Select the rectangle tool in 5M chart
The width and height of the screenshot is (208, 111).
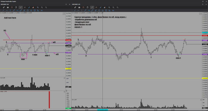35,10
